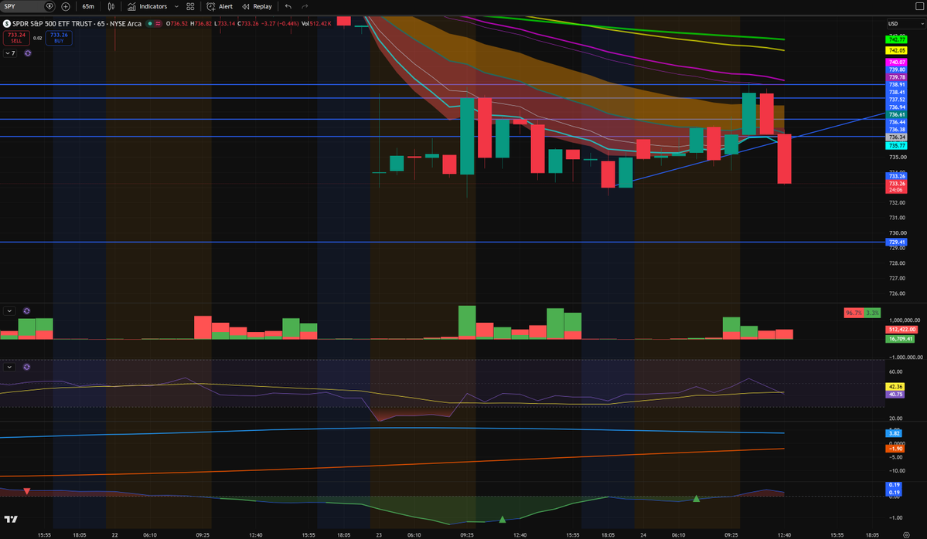Viewport: 927px width, 539px height.
Task: Toggle fullscreen square icon at top right
Action: (x=919, y=6)
